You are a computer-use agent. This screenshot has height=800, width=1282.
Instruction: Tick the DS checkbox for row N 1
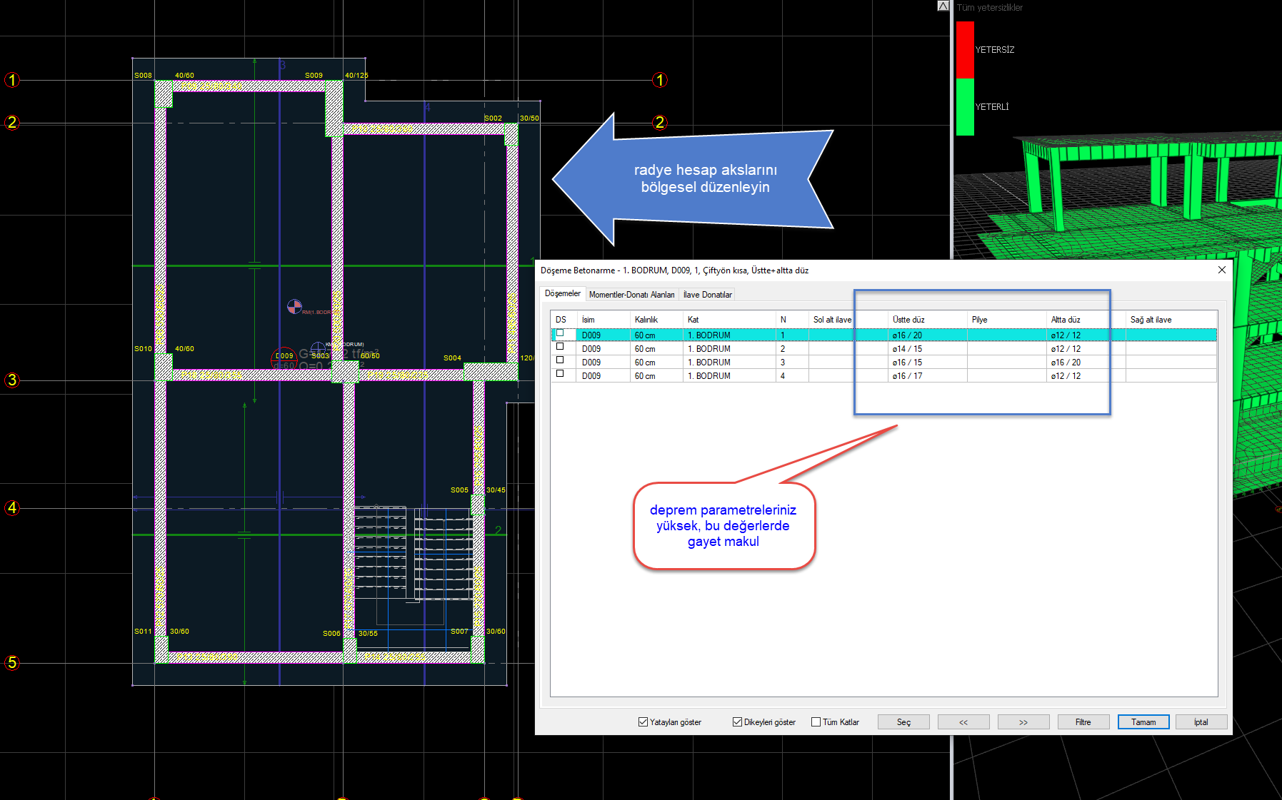tap(560, 333)
